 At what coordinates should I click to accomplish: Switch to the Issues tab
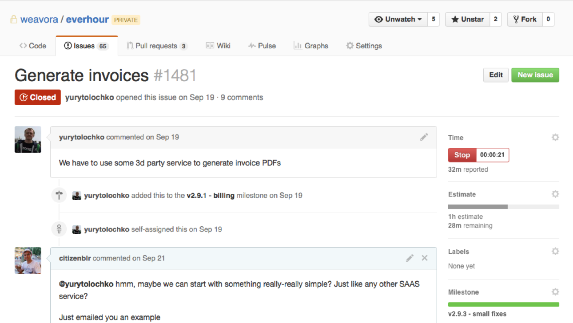point(87,46)
